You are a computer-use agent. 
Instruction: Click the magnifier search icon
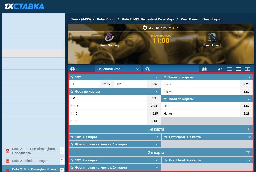tap(148, 69)
